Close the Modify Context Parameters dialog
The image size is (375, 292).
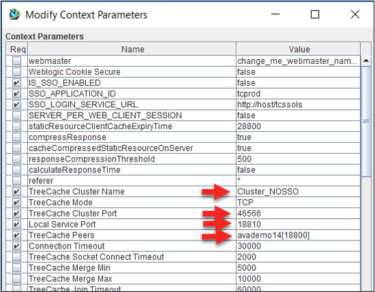tap(355, 14)
